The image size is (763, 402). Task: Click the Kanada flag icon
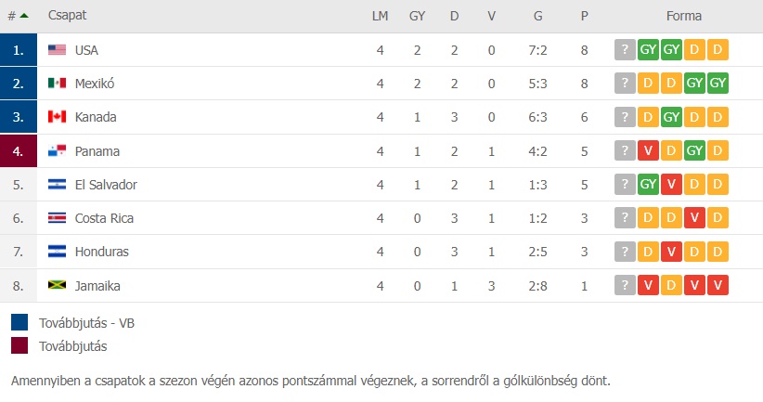pyautogui.click(x=57, y=117)
